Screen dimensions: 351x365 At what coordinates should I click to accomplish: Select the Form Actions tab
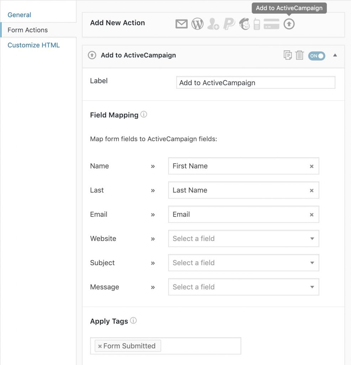pyautogui.click(x=27, y=30)
